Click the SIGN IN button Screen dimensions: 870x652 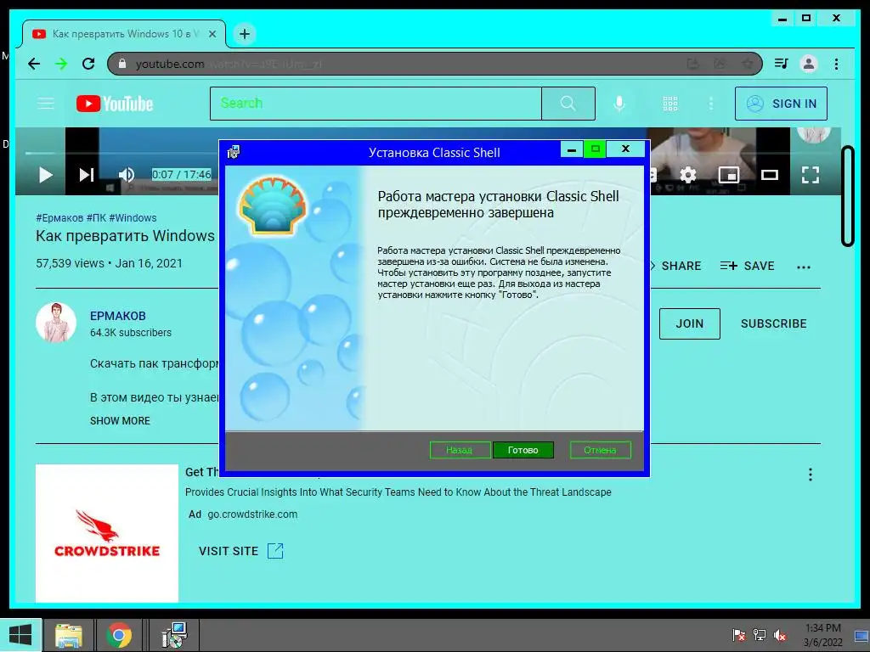[x=781, y=104]
